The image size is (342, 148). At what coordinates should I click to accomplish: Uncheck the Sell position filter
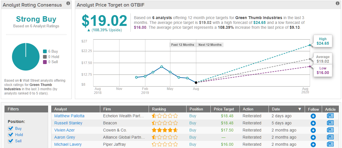pyautogui.click(x=11, y=141)
